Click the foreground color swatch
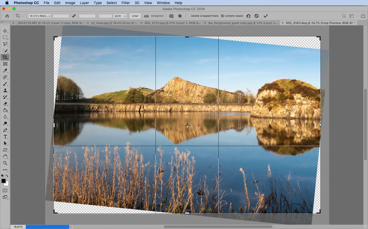 pos(4,181)
